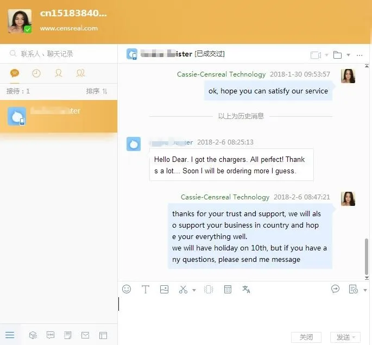Open quick reply phrases icon
Viewport: 372px width, 345px height.
coord(335,289)
